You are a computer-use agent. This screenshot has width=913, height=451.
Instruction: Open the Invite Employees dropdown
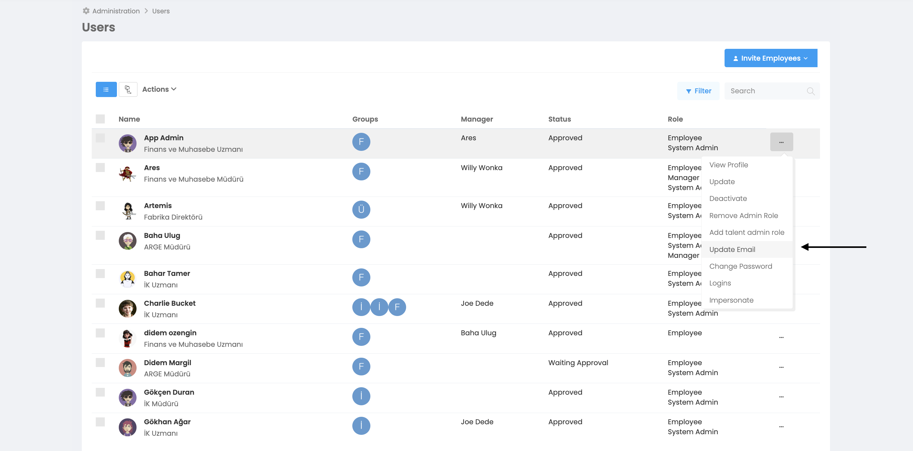771,58
